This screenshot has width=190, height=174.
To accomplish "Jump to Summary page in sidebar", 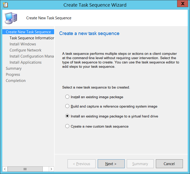I will pos(14,68).
